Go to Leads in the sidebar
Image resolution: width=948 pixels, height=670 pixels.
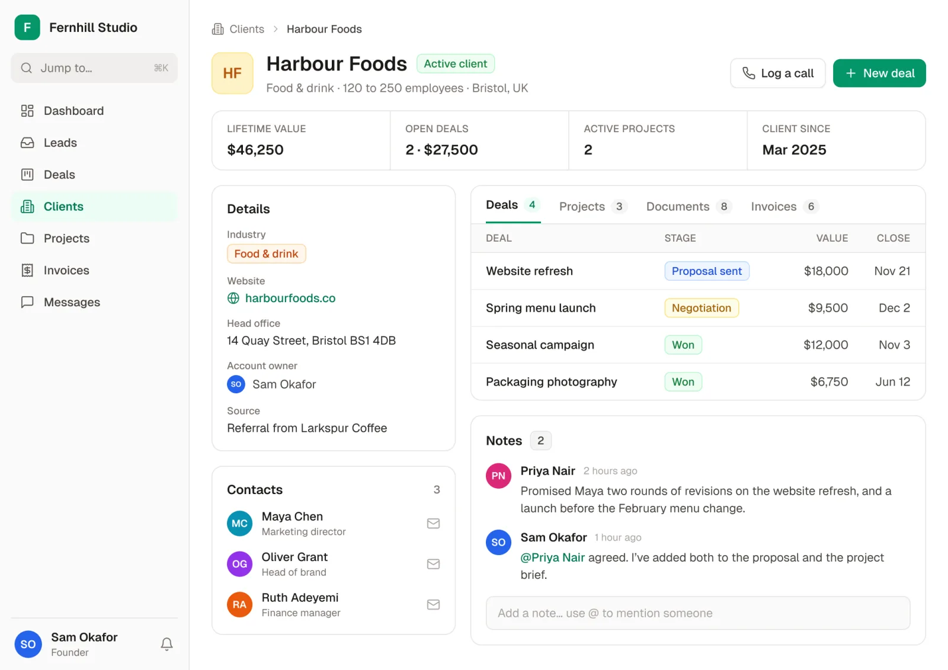(x=94, y=143)
